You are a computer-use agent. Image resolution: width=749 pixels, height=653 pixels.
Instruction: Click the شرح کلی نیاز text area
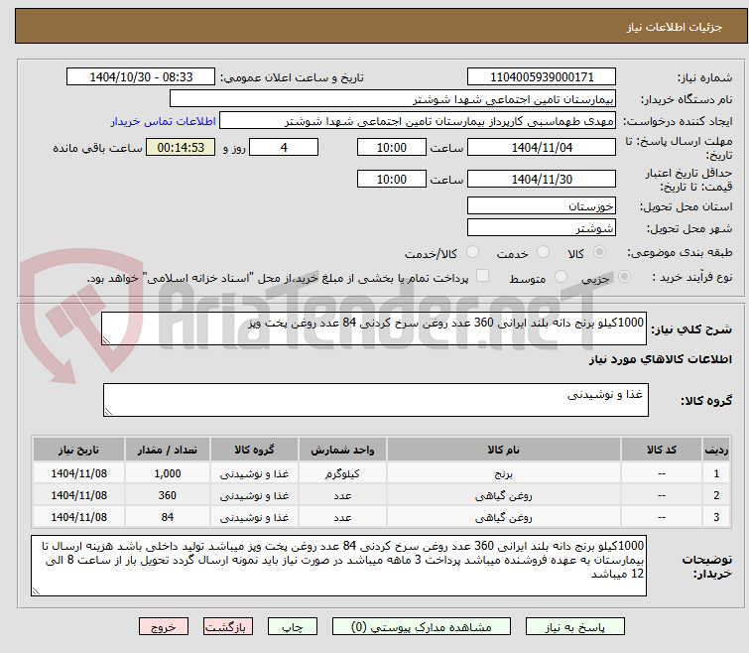click(x=374, y=328)
